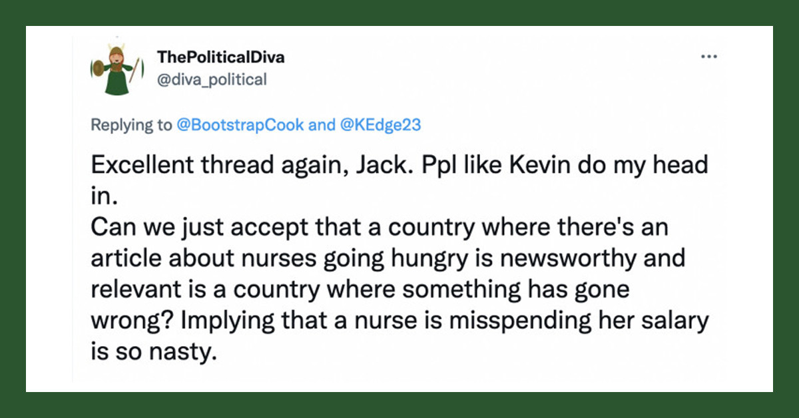Click the last sentence 'is so nasty.'
The height and width of the screenshot is (418, 799).
[x=152, y=351]
